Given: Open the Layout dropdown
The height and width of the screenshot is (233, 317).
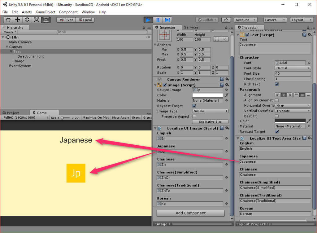Looking at the screenshot, I should (302, 20).
